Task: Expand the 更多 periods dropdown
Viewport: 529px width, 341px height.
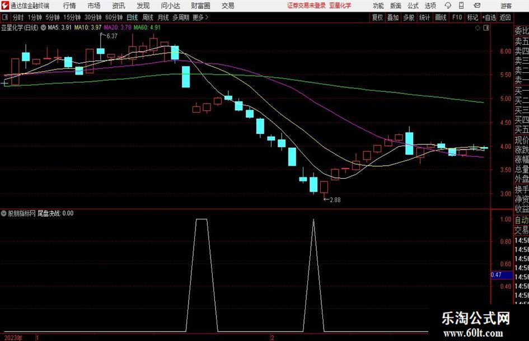Action: pyautogui.click(x=200, y=17)
